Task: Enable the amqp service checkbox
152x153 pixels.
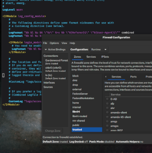Action: [x=107, y=122]
